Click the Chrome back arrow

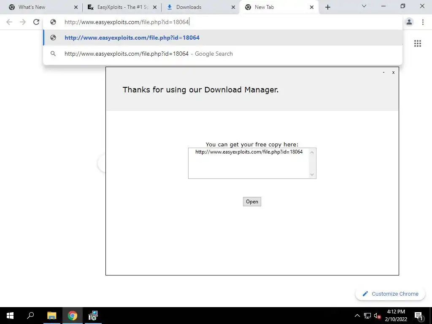point(9,22)
